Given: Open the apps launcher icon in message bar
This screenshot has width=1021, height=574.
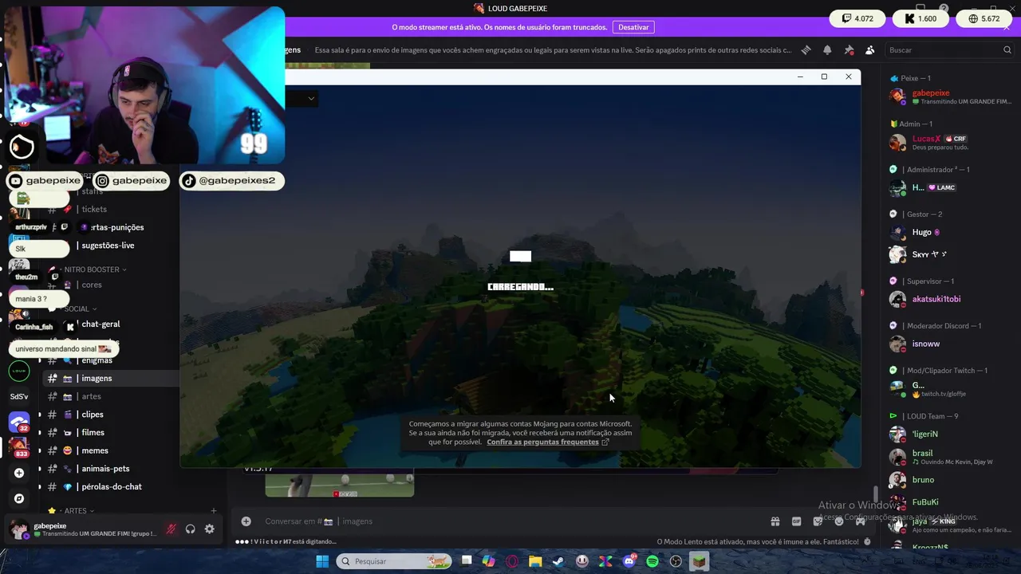Looking at the screenshot, I should tap(861, 521).
